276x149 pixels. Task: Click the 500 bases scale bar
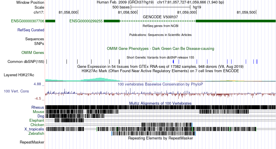coord(161,7)
